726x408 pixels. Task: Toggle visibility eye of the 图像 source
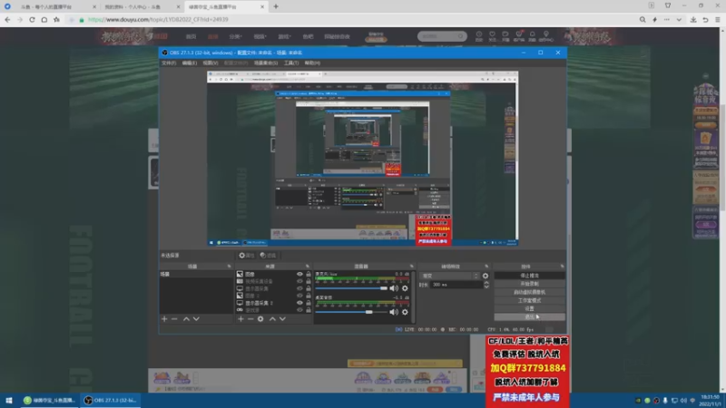(x=299, y=275)
